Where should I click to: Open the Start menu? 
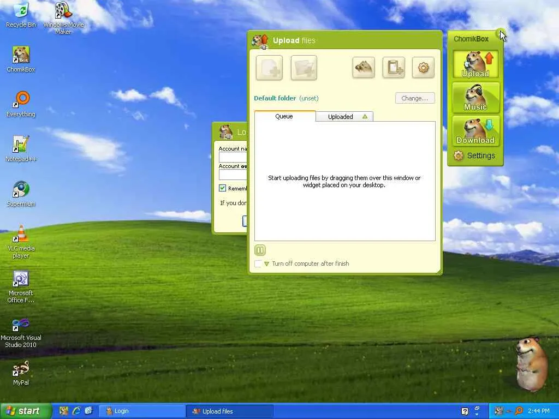tap(25, 411)
